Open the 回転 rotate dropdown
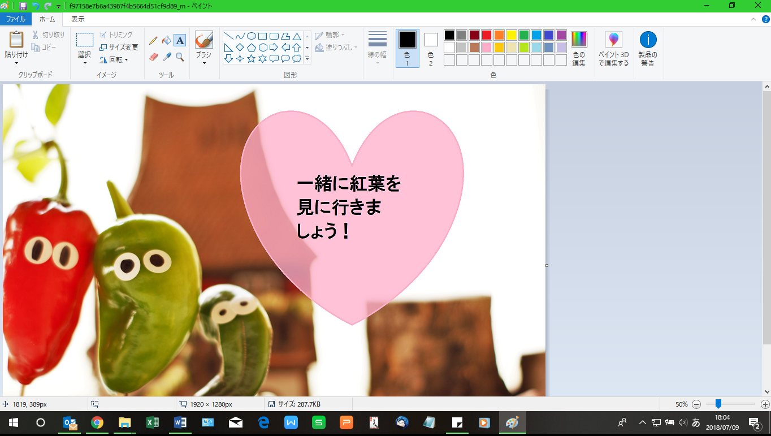This screenshot has height=436, width=771. 114,59
